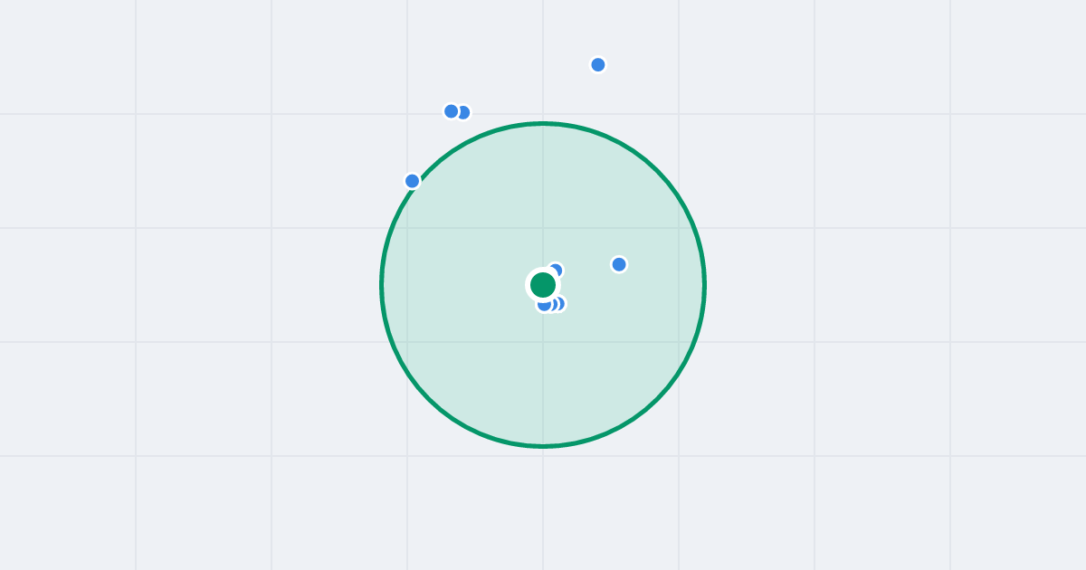Select the topmost blue dot above the circle
1086x570 pixels.
[x=598, y=64]
